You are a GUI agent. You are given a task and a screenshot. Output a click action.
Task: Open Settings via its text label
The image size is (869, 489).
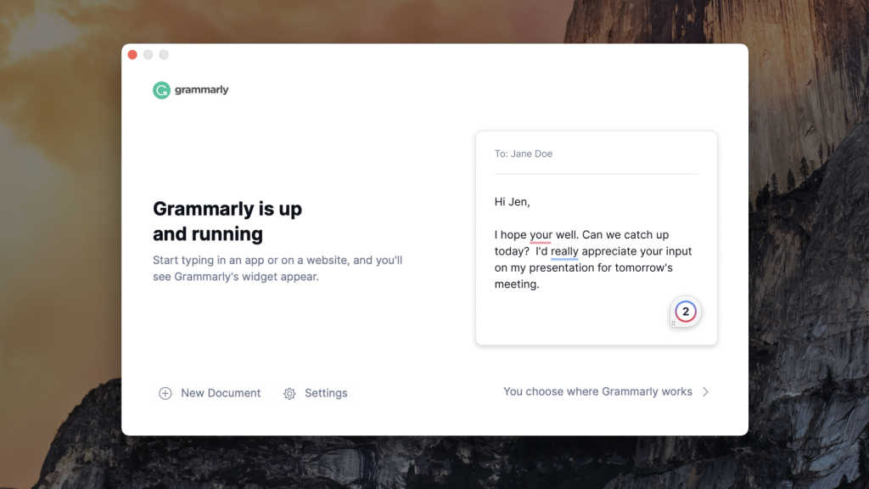point(326,393)
